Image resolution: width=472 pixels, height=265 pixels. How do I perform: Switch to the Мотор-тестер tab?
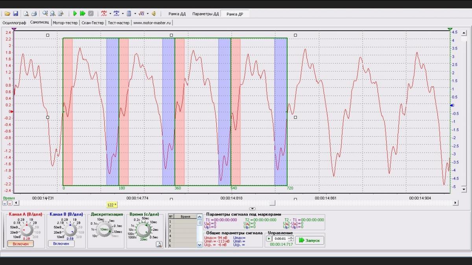[x=65, y=23]
